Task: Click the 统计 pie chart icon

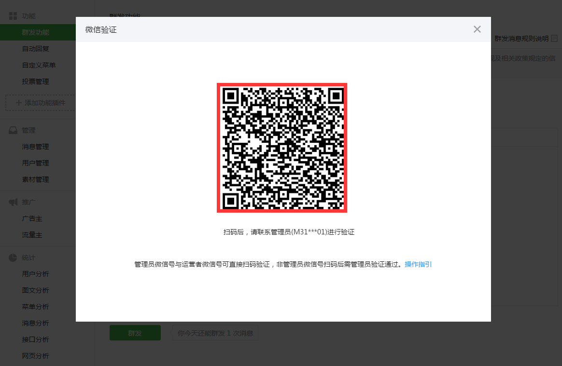Action: click(x=13, y=257)
